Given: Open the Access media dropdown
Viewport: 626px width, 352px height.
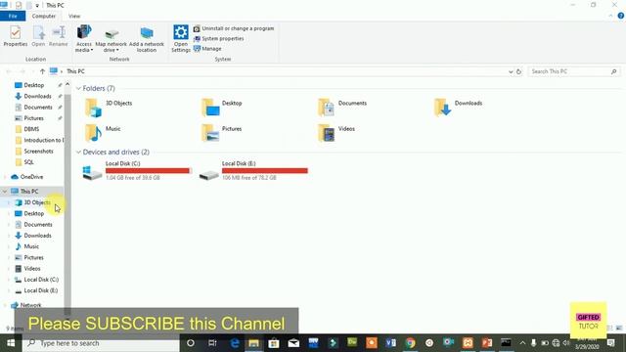Looking at the screenshot, I should click(84, 38).
